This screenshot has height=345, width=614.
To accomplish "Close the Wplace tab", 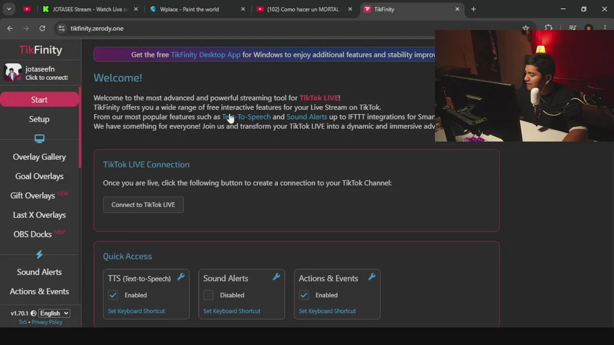I will click(x=243, y=9).
